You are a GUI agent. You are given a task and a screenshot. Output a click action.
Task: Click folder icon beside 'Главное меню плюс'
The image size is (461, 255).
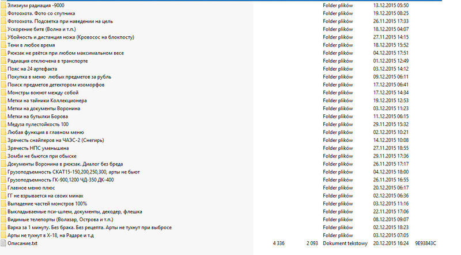click(3, 187)
